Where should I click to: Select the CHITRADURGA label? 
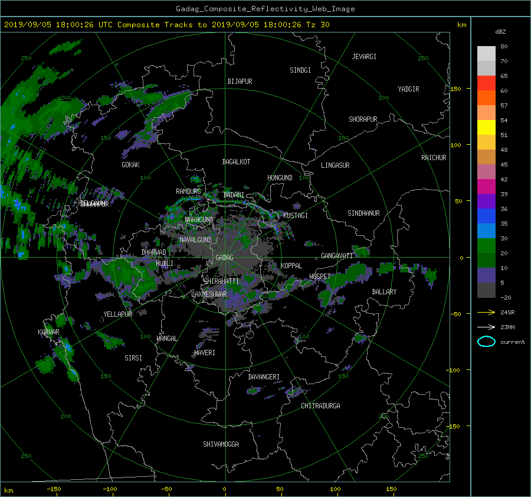(x=320, y=406)
